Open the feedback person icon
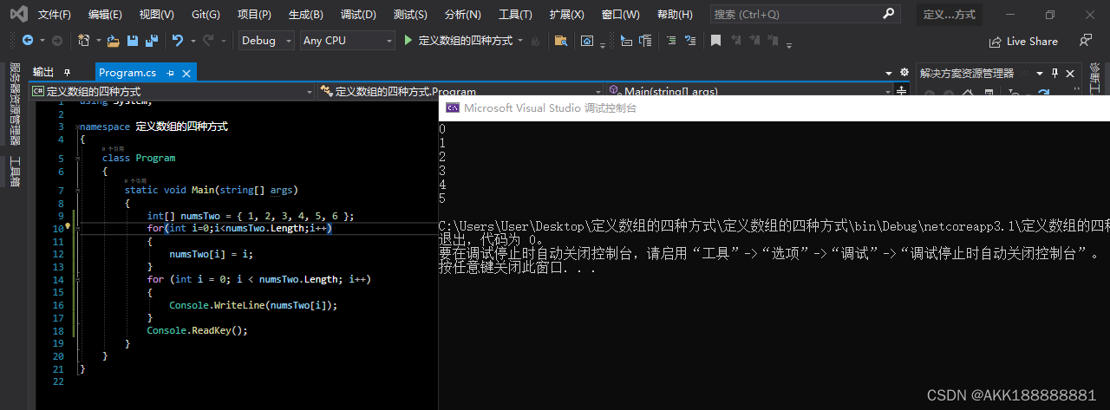Image resolution: width=1110 pixels, height=410 pixels. click(1085, 41)
